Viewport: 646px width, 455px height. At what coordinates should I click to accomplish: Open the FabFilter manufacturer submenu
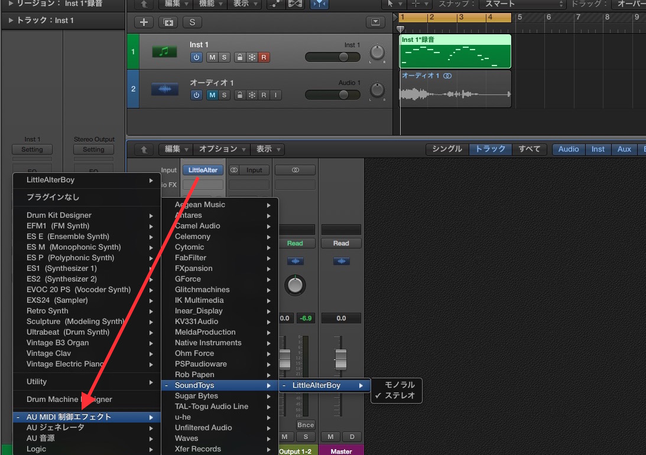[220, 258]
